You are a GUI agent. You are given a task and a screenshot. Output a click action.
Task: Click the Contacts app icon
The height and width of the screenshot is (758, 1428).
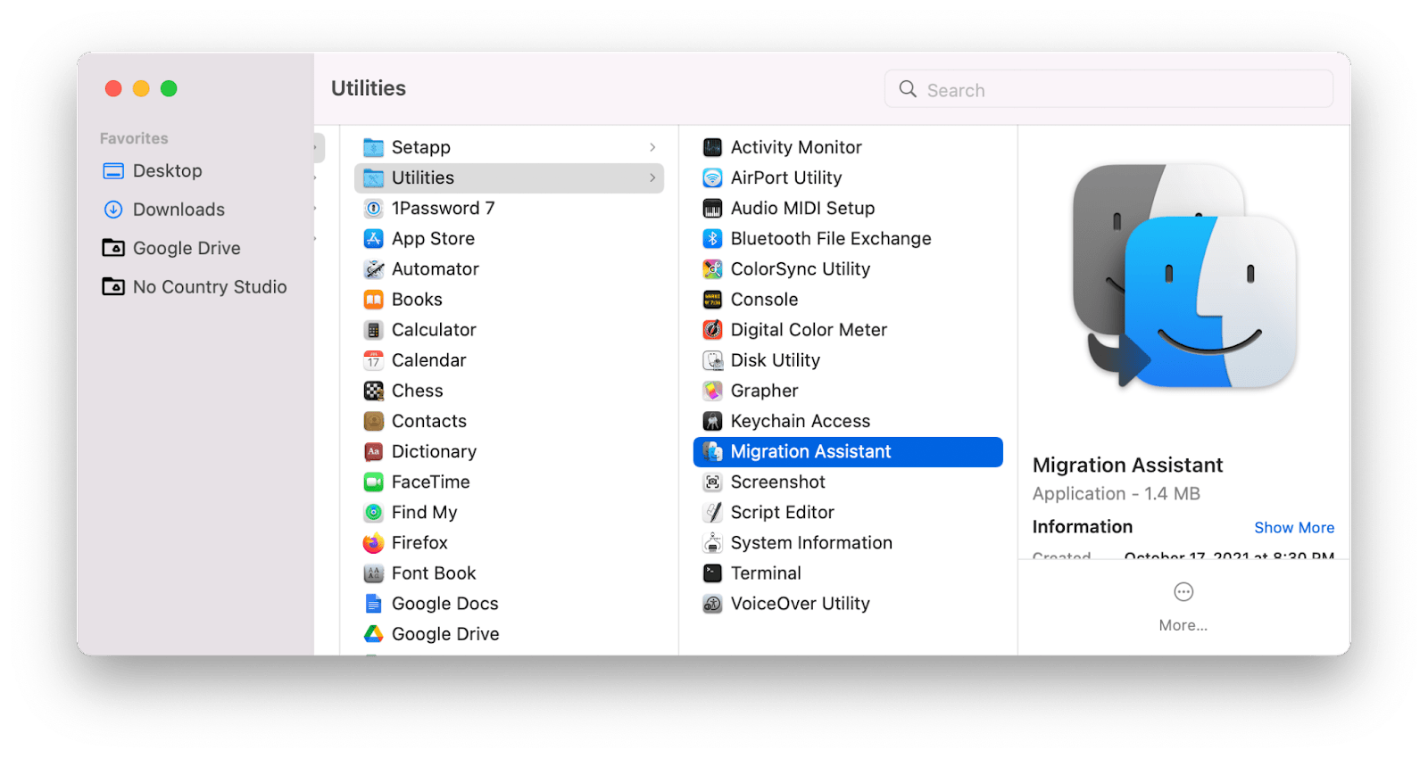click(x=373, y=421)
